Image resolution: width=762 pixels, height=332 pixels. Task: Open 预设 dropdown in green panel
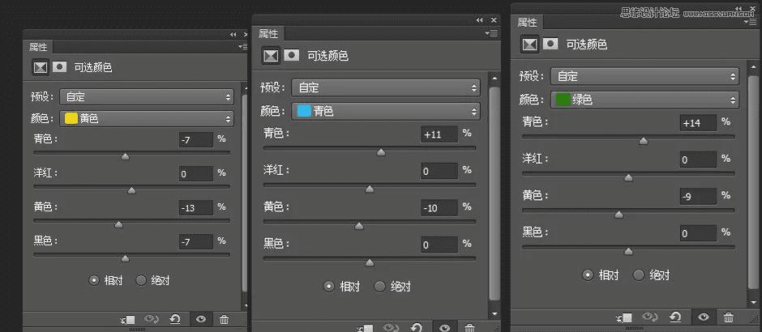[644, 76]
